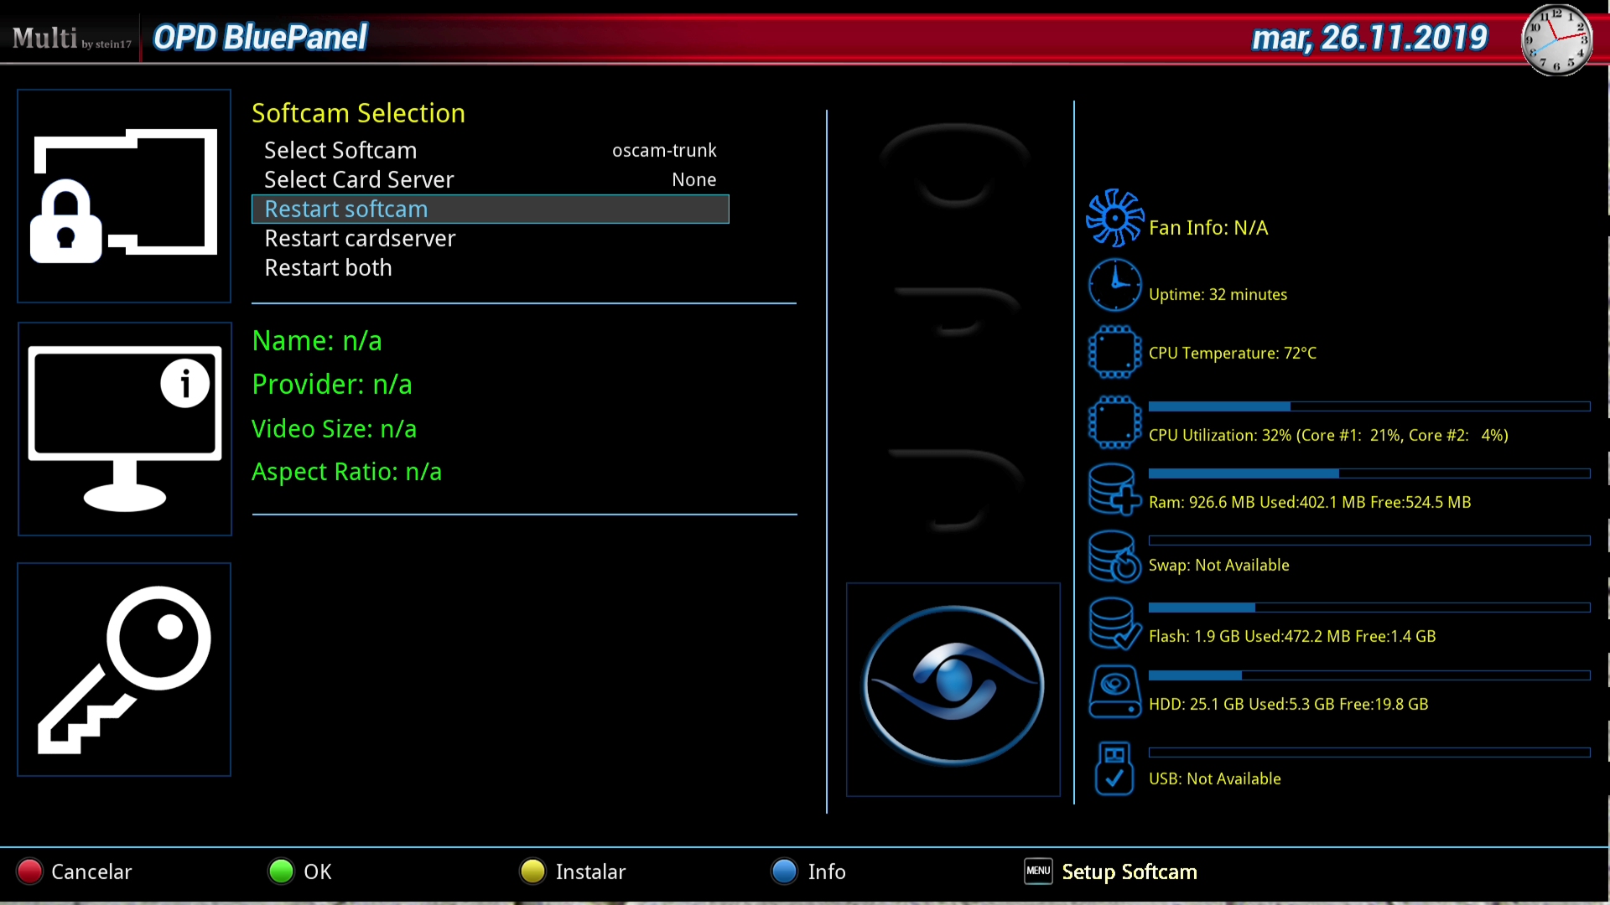Viewport: 1610px width, 905px height.
Task: Click the uptime clock icon
Action: 1114,286
